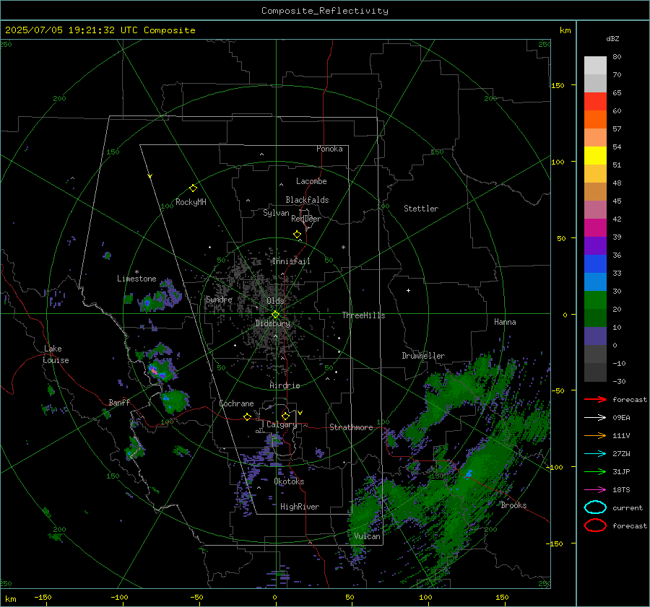Click the yellow v marker northwest of RockyMH

(150, 176)
